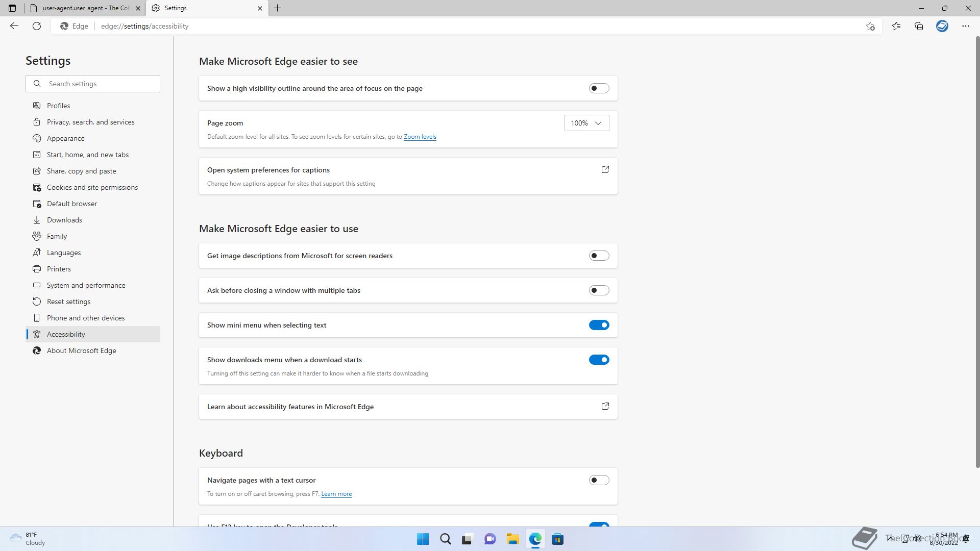Add this page to favorites
Viewport: 980px width, 551px height.
[870, 26]
